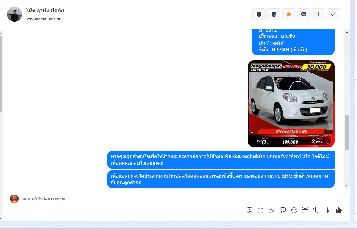
Task: Delete conversation using the trash icon
Action: coord(274,14)
